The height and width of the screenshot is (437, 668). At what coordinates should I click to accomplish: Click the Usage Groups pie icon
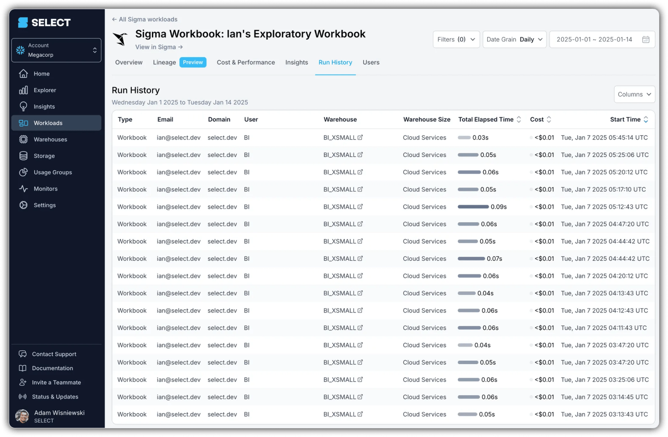tap(24, 172)
